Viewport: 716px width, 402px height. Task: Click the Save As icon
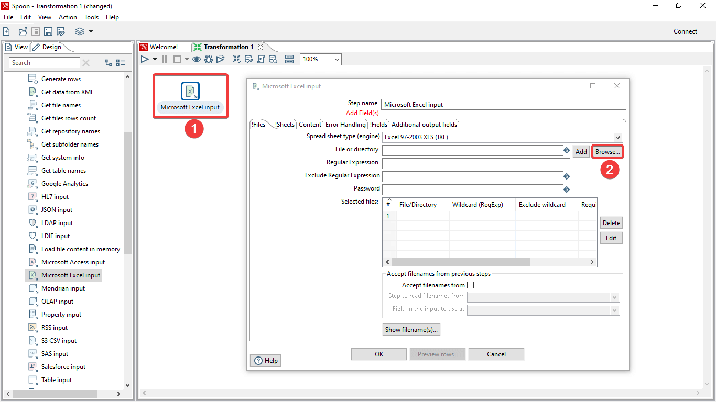[x=61, y=31]
